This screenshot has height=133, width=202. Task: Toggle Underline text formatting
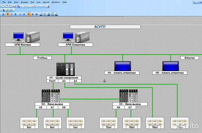click(x=15, y=14)
